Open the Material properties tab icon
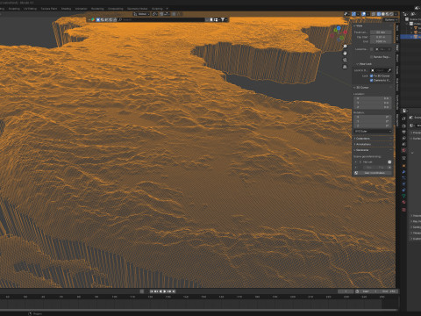 (404, 202)
